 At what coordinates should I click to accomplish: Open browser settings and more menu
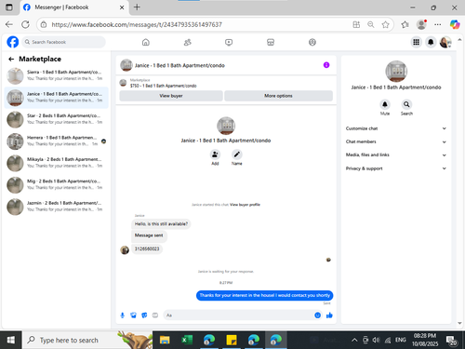437,24
